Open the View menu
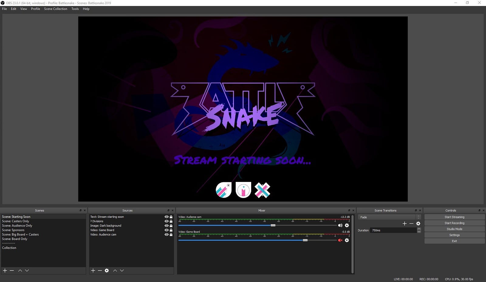This screenshot has height=282, width=486. (24, 9)
